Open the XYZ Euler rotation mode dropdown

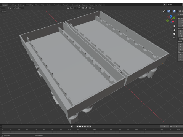coord(181,39)
